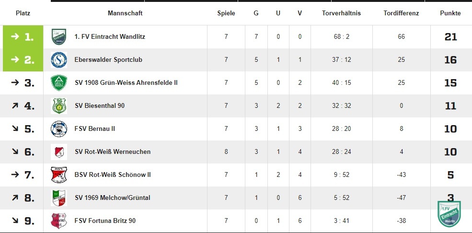Select the FSV Fortuna Britz 90 team name

(x=105, y=221)
